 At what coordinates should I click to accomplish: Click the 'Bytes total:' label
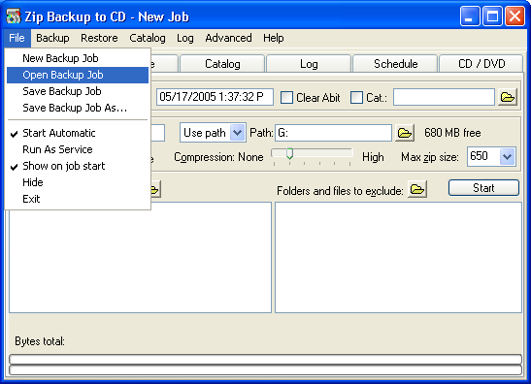40,341
